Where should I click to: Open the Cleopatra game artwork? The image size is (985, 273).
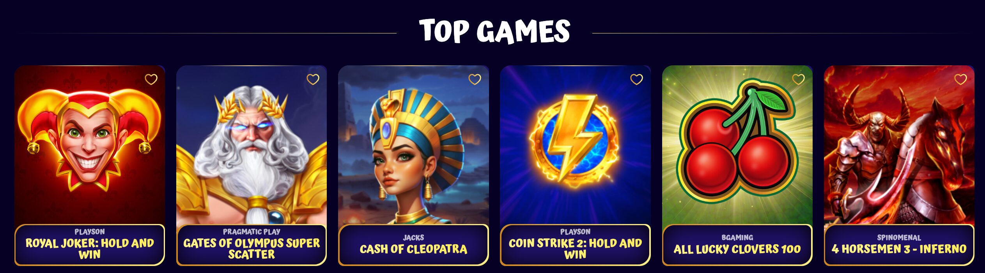click(413, 145)
